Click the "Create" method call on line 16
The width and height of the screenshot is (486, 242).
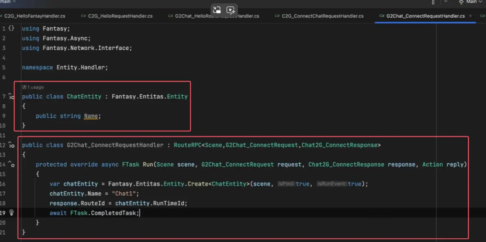tap(198, 184)
